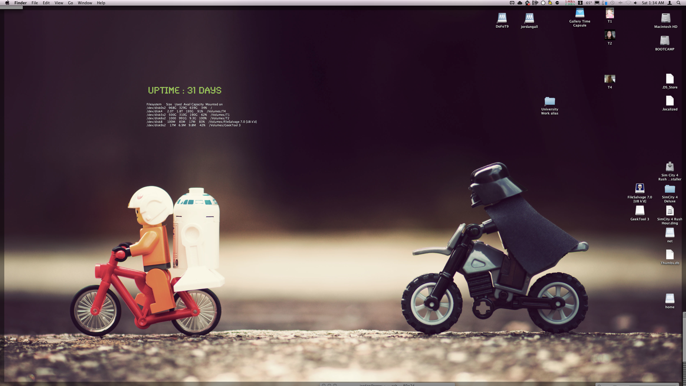686x386 pixels.
Task: Click the T2 drive thumbnail icon
Action: 610,35
